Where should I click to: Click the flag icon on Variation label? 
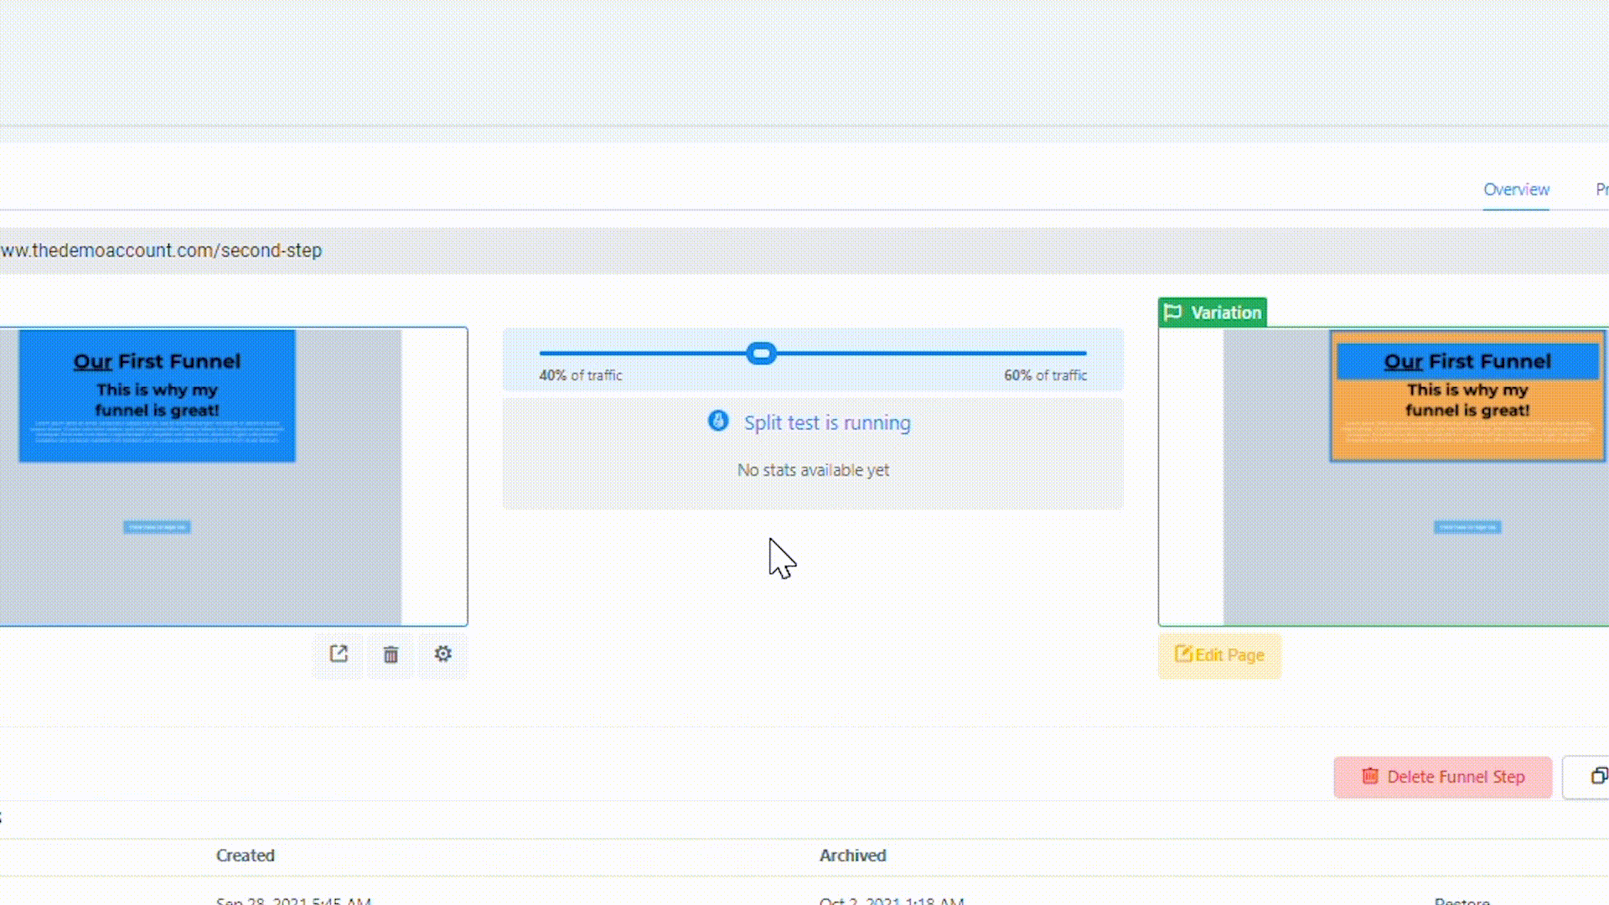click(1173, 313)
